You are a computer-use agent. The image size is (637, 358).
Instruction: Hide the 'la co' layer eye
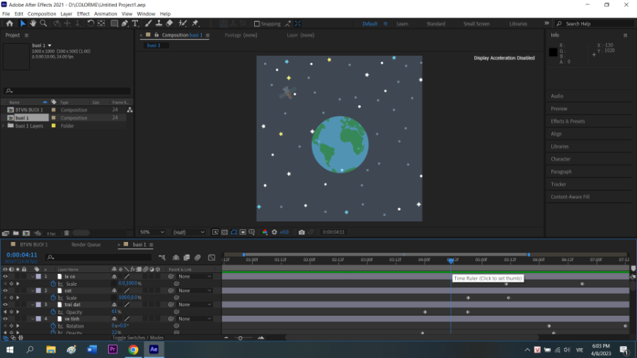pyautogui.click(x=5, y=277)
